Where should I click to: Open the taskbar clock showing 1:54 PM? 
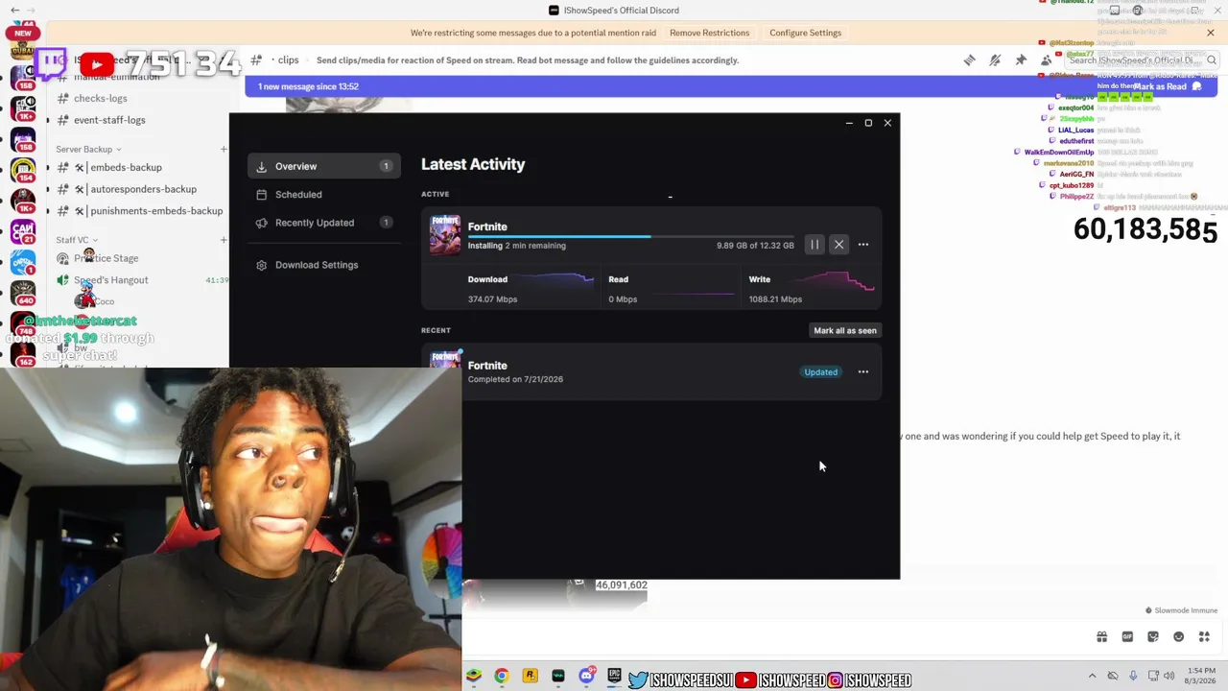pos(1201,676)
